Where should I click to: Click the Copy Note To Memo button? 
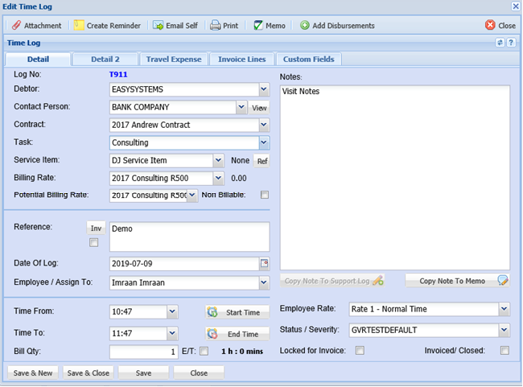tap(457, 281)
